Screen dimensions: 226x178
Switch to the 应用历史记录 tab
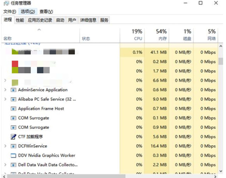(x=40, y=20)
